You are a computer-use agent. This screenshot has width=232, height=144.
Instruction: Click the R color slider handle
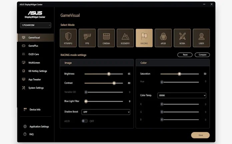[x=162, y=104]
